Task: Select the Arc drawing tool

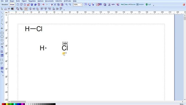Action: point(2,17)
